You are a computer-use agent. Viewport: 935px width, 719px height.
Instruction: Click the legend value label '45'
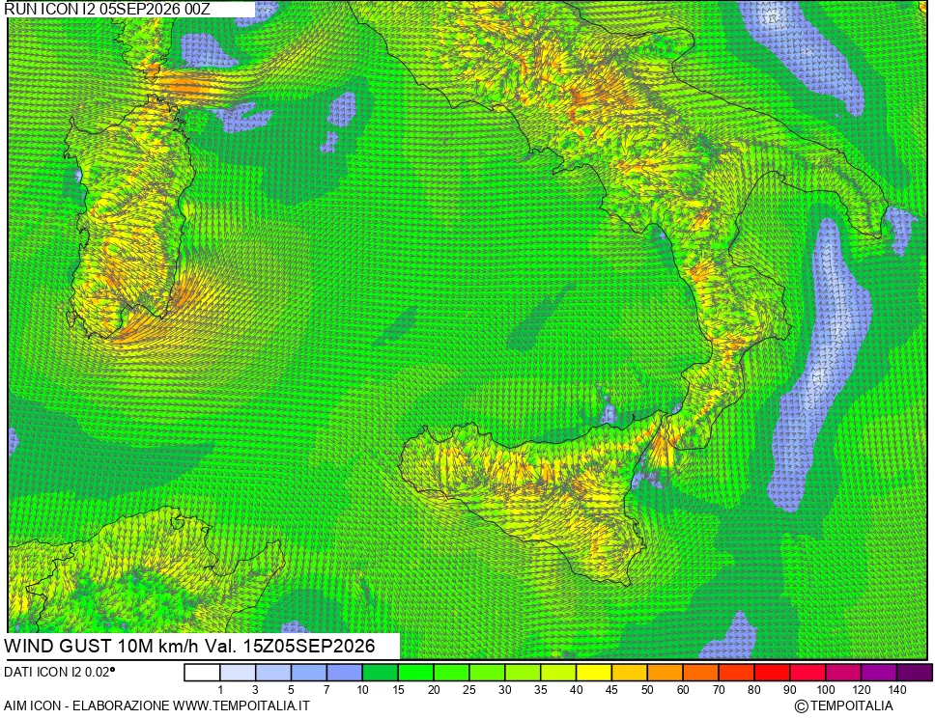[611, 690]
